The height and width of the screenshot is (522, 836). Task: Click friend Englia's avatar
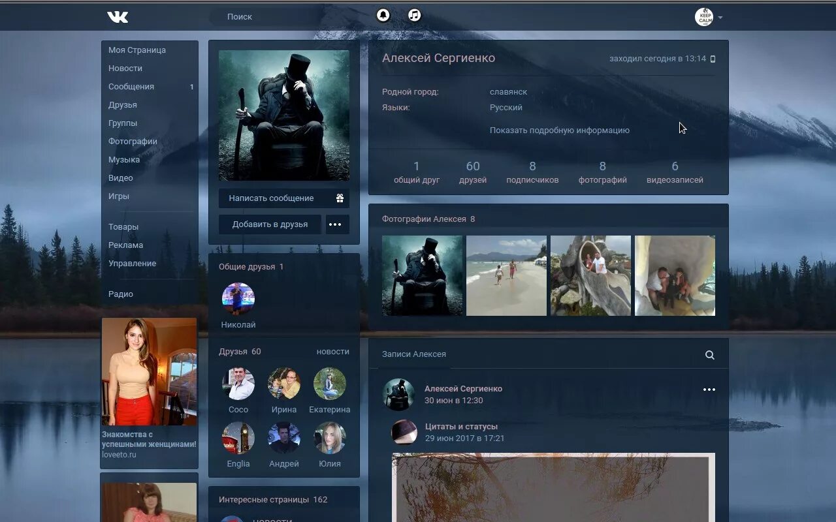point(238,438)
